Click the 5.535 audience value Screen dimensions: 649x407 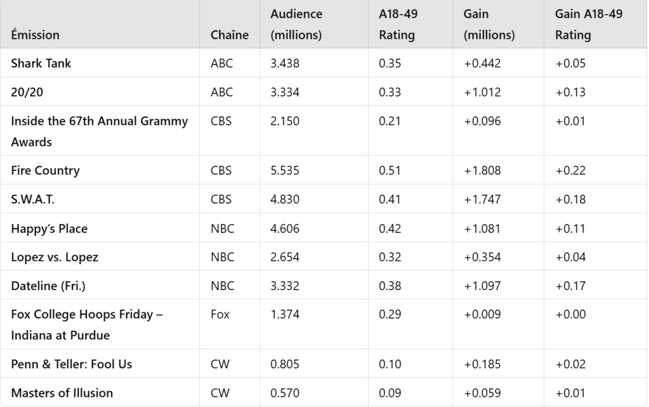pos(285,170)
